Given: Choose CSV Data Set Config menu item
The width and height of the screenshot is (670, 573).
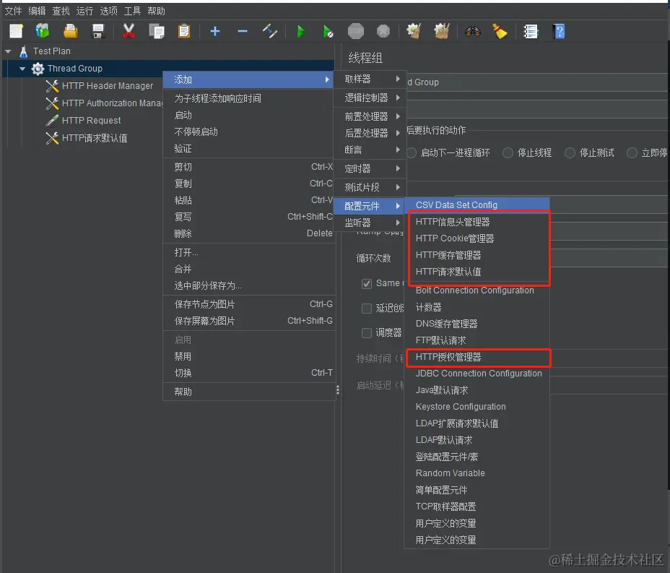Looking at the screenshot, I should coord(477,204).
